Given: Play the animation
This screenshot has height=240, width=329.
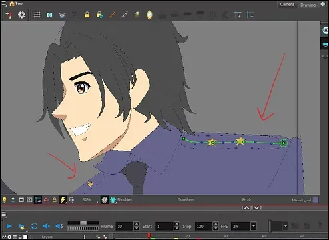Looking at the screenshot, I should coord(9,226).
